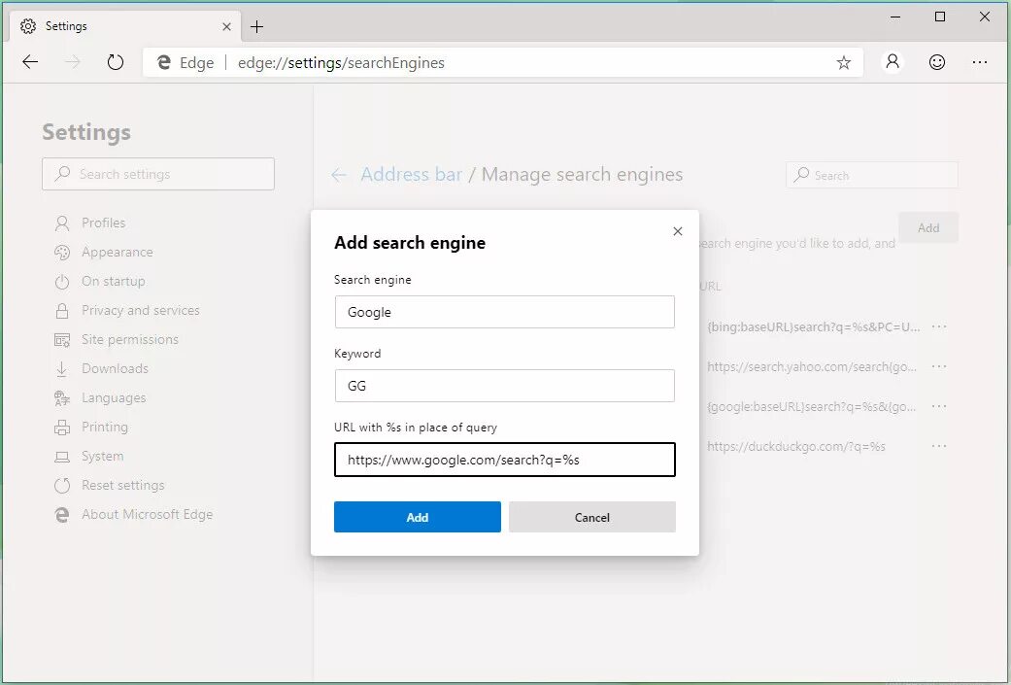Open a new tab with the plus icon
The height and width of the screenshot is (685, 1011).
[256, 26]
